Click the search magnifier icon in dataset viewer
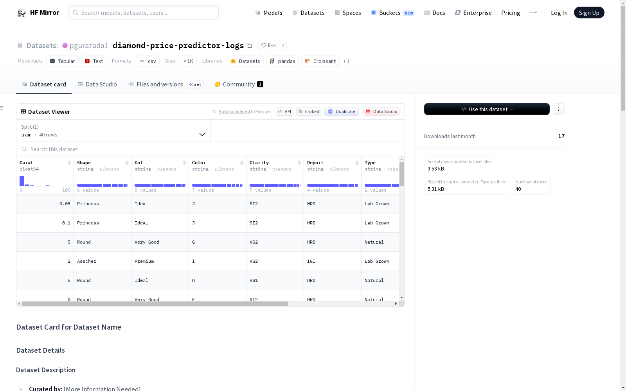This screenshot has height=391, width=626. (24, 149)
